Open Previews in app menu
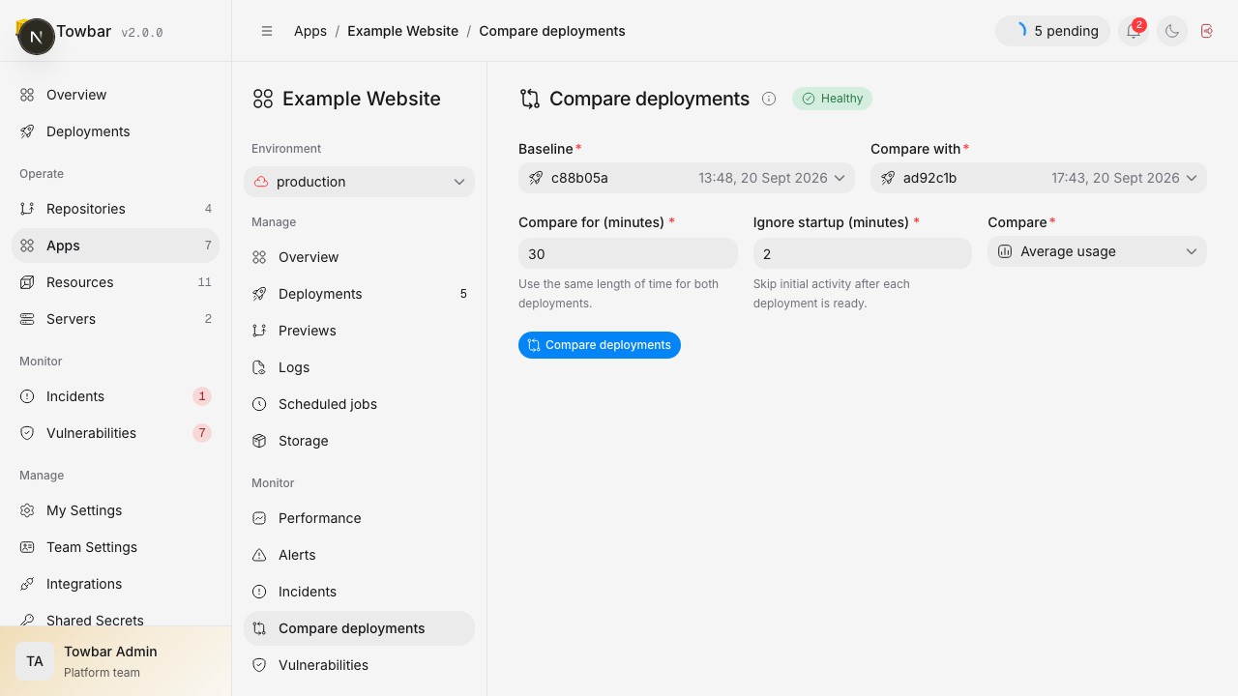The image size is (1238, 696). [359, 331]
